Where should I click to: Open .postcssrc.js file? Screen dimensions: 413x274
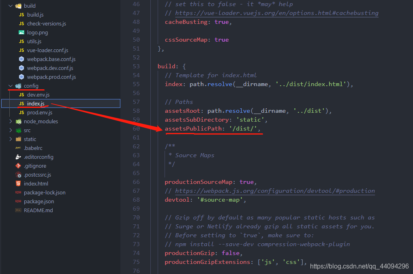[37, 175]
